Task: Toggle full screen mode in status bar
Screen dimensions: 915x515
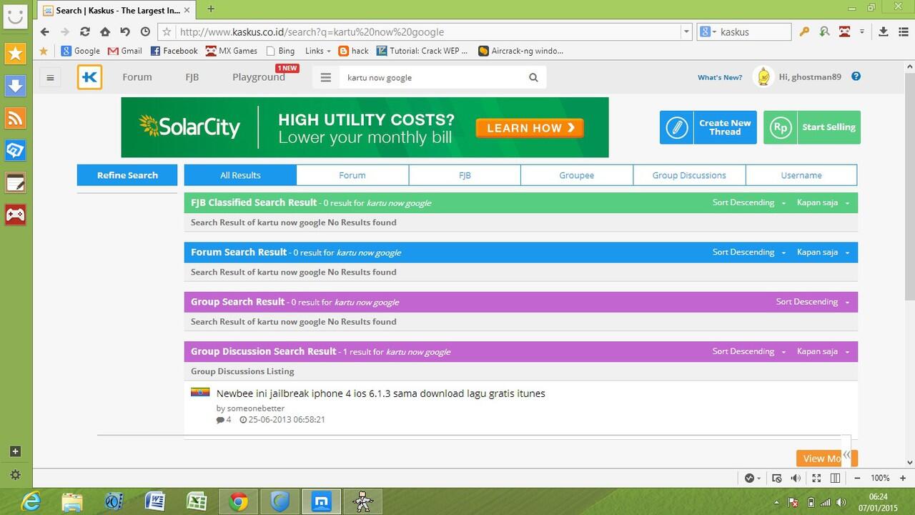Action: point(818,478)
